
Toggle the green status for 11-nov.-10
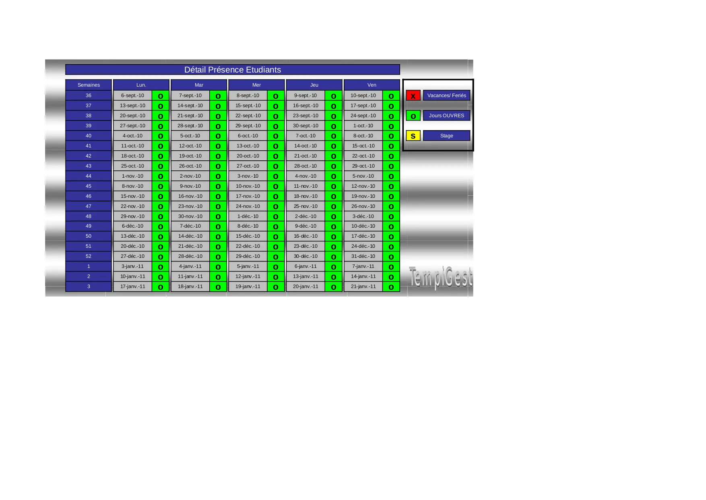point(333,186)
